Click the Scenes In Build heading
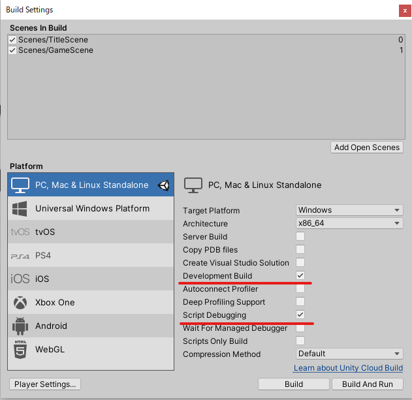 (39, 28)
